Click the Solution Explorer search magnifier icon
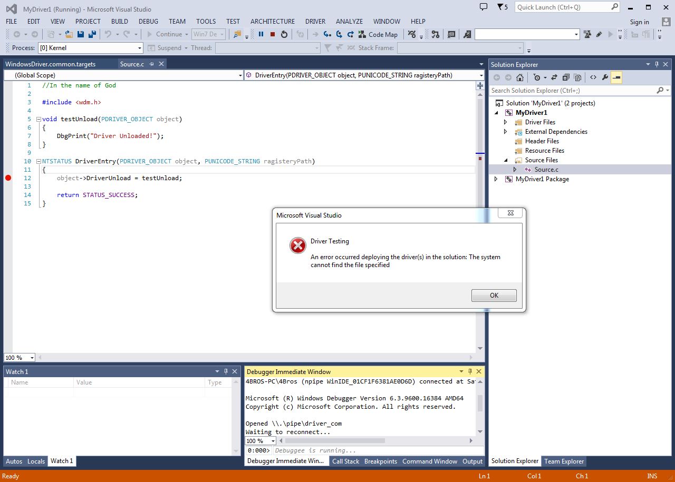This screenshot has width=675, height=482. tap(660, 90)
